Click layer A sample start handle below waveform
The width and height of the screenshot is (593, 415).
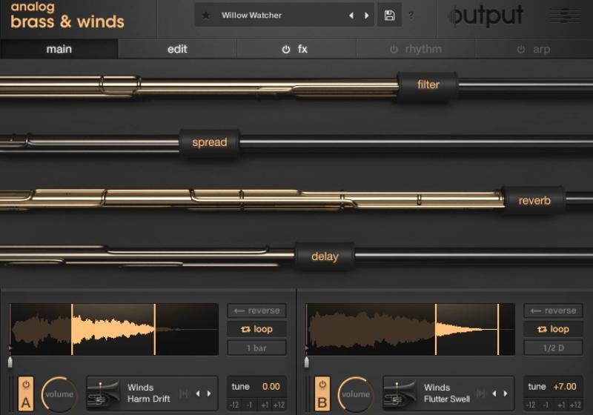10,362
